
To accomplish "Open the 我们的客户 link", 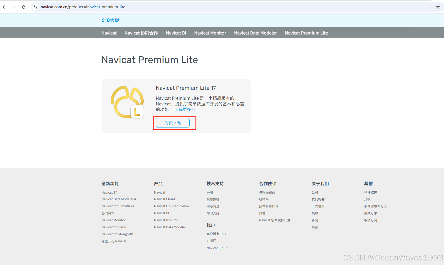I will (x=320, y=199).
